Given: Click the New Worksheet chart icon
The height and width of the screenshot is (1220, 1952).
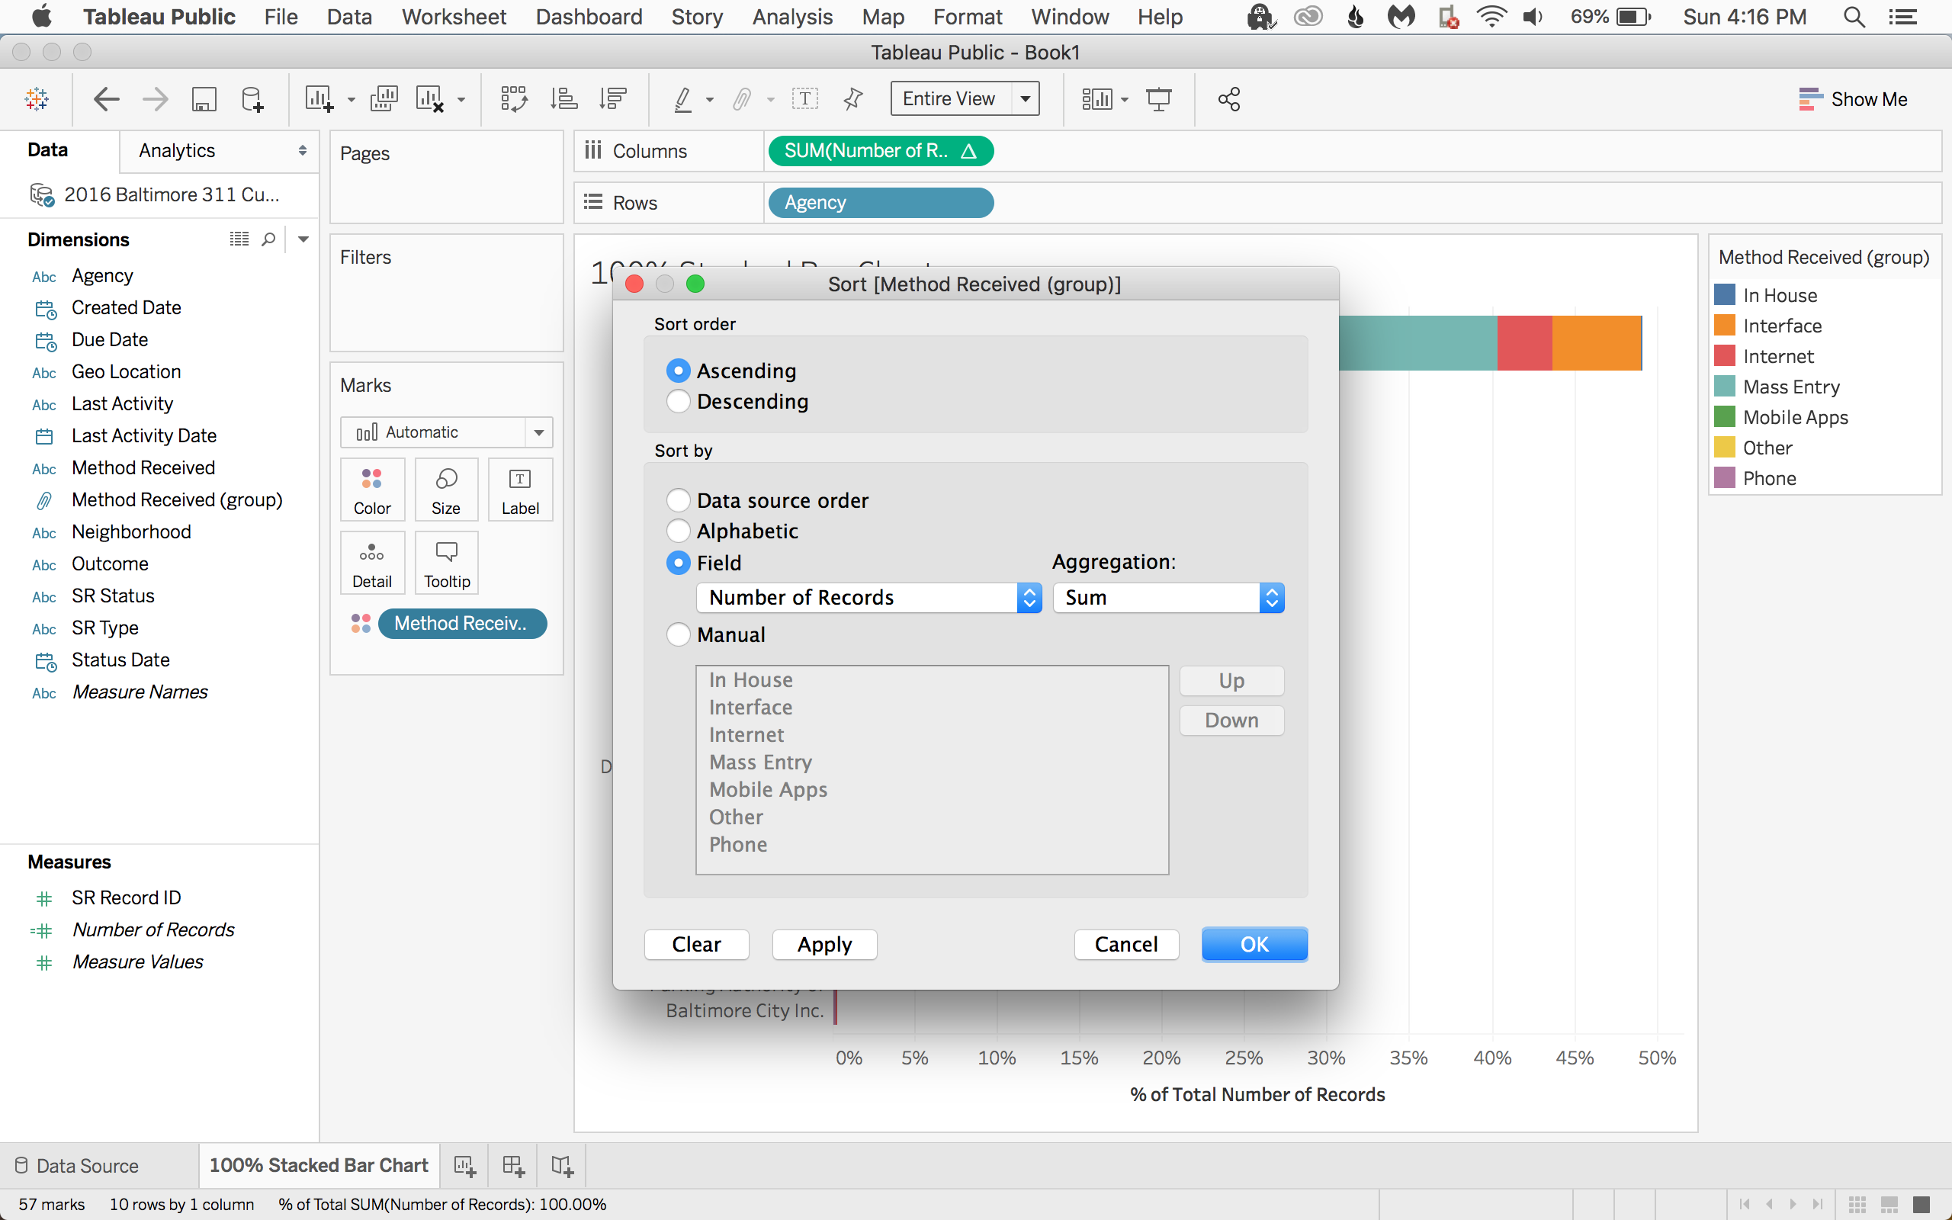Looking at the screenshot, I should click(x=319, y=99).
